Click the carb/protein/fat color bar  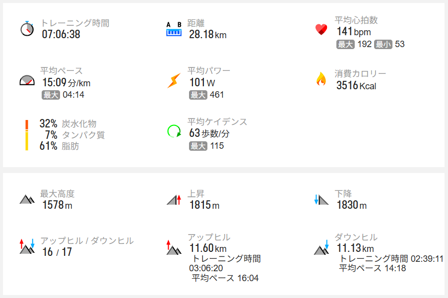[x=27, y=135]
